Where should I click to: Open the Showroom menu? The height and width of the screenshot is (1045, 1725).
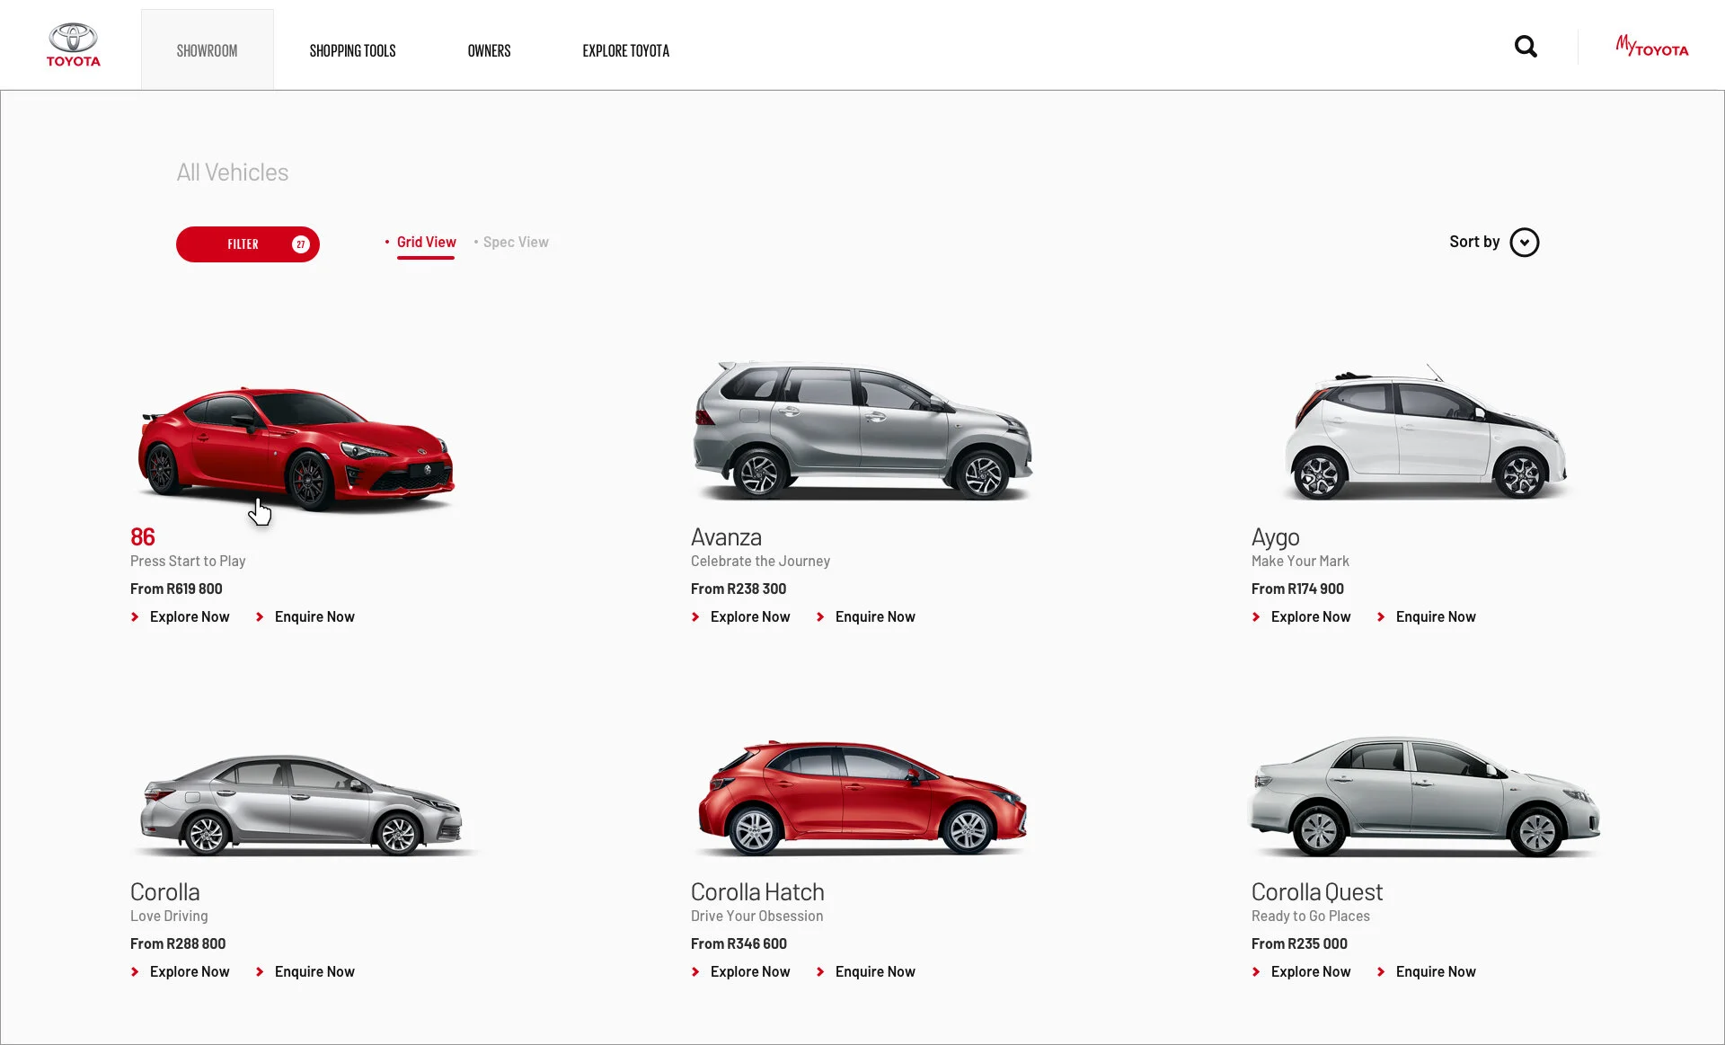pyautogui.click(x=207, y=51)
